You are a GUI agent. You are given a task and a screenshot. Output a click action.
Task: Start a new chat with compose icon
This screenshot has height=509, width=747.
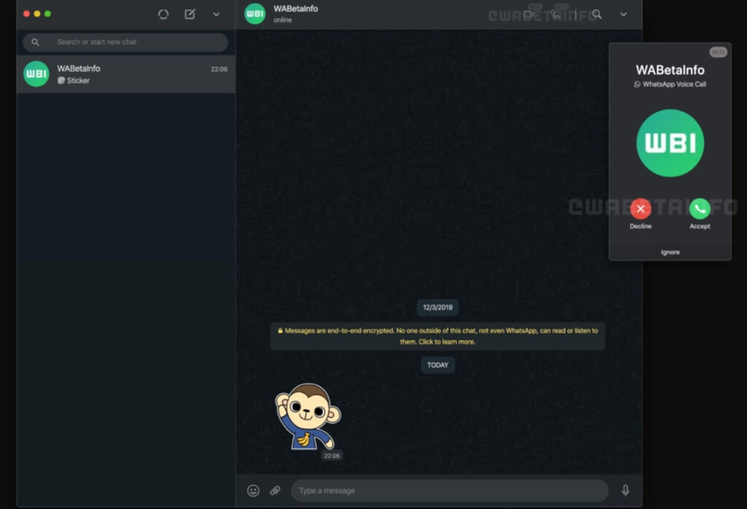[x=190, y=14]
